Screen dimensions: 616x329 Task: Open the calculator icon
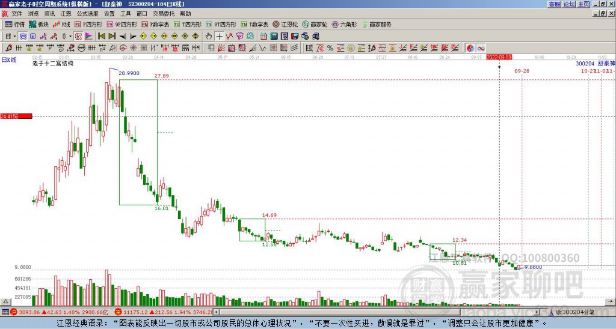(x=274, y=37)
